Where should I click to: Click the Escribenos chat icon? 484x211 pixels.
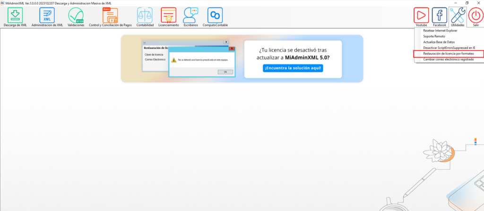point(191,17)
